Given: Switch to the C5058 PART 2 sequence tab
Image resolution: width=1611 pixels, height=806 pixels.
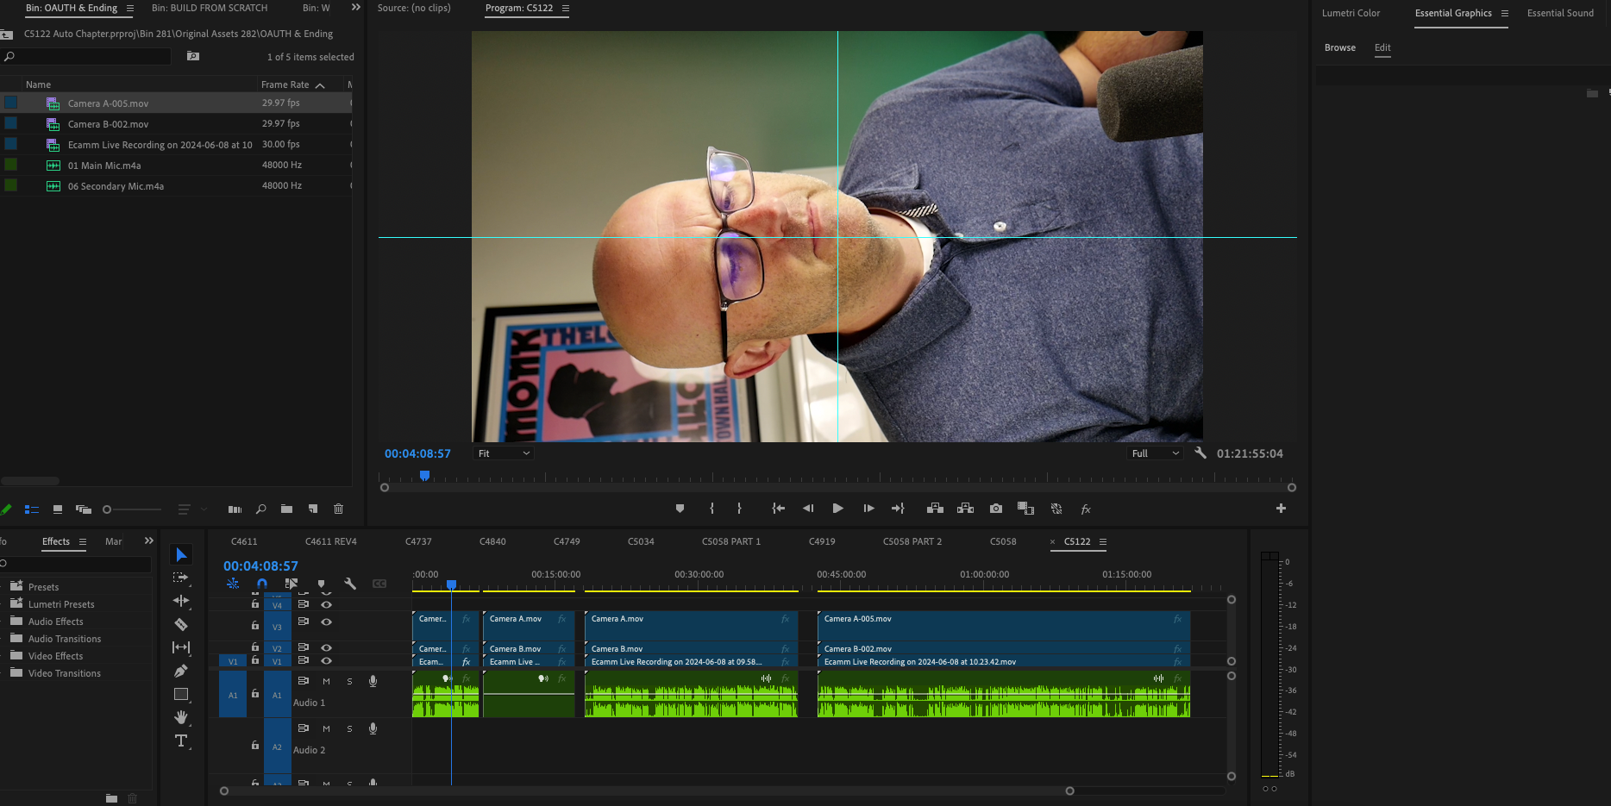Looking at the screenshot, I should (912, 541).
